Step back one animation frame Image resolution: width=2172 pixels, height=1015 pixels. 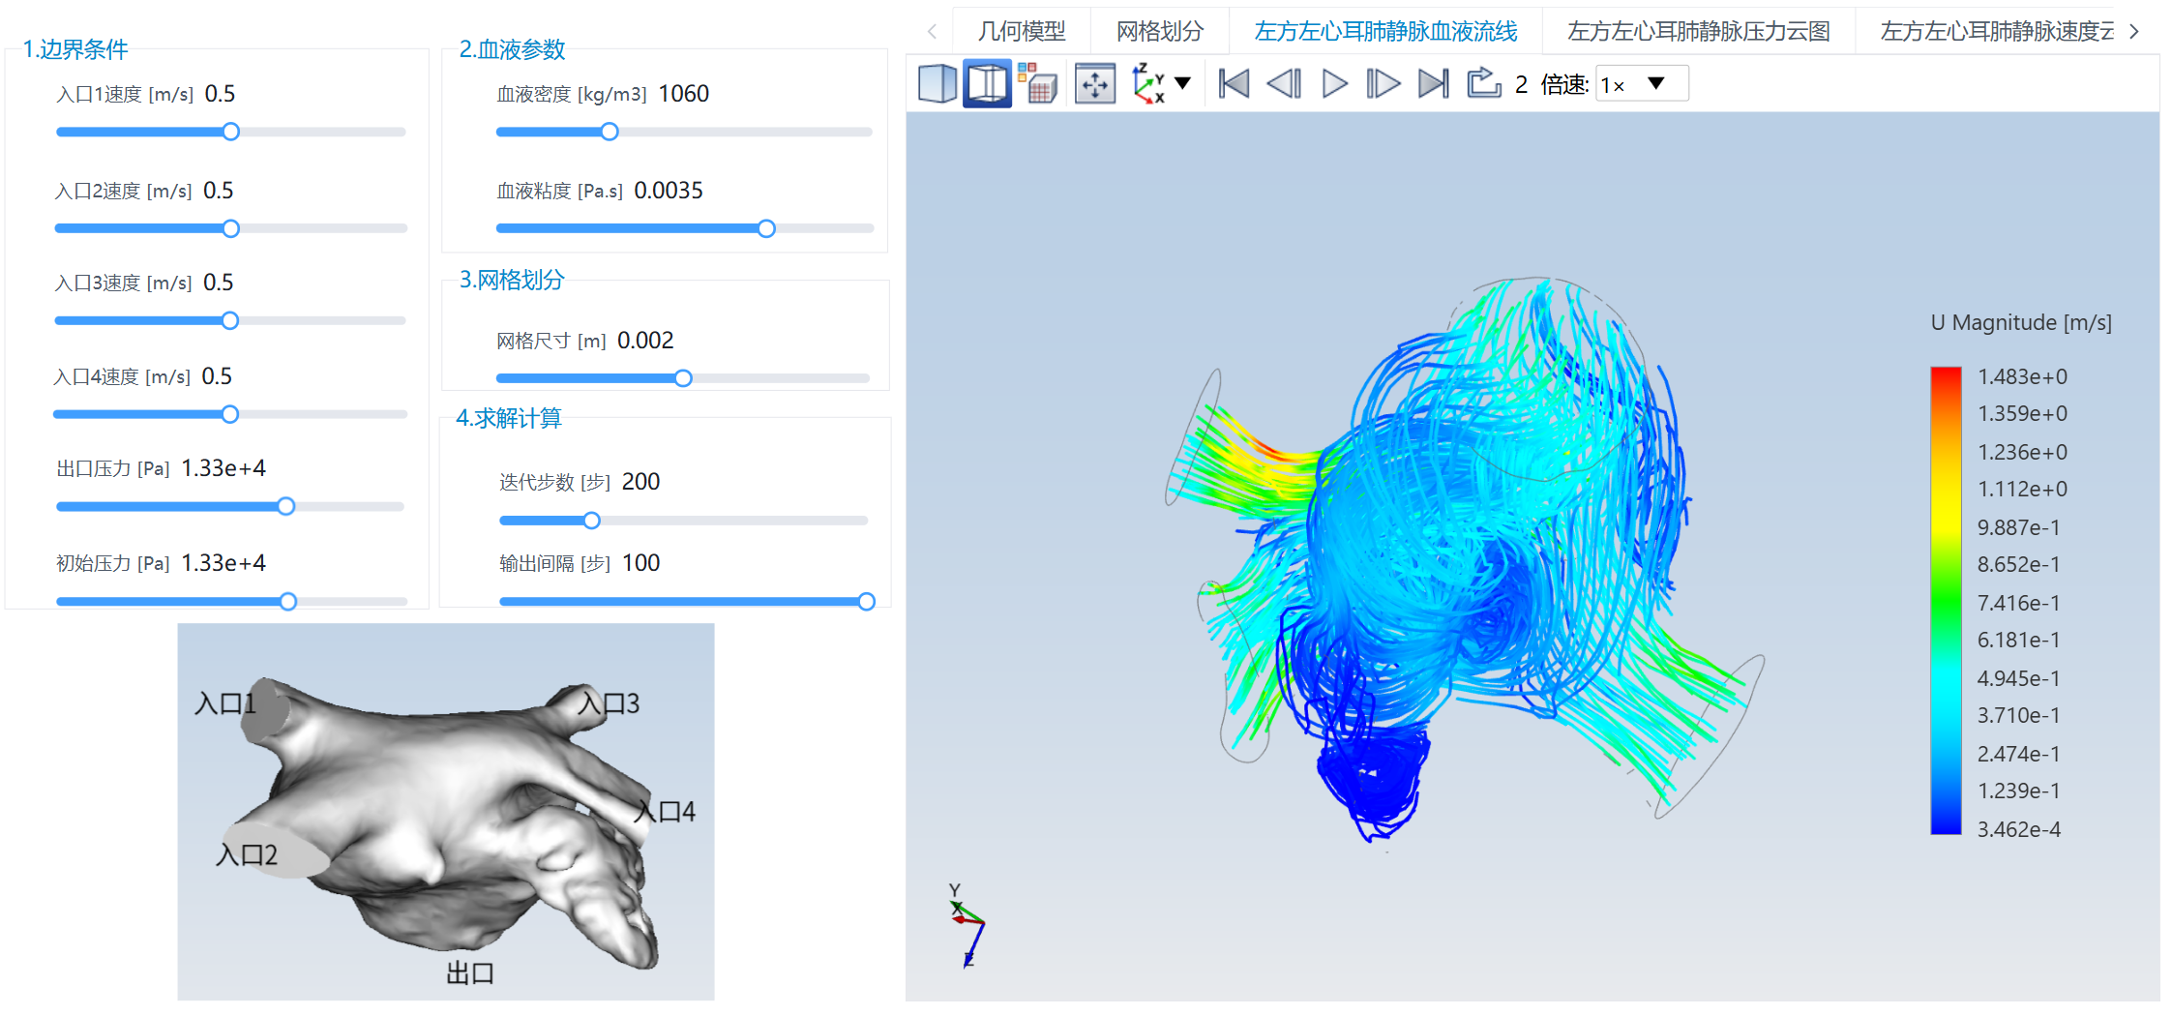point(1284,84)
